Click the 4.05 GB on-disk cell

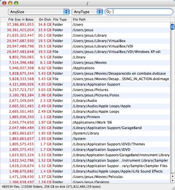coord(44,85)
